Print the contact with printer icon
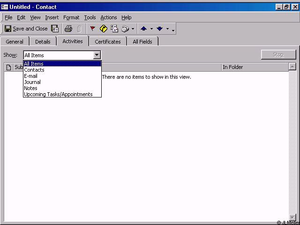Viewport: 300px width, 225px height. pyautogui.click(x=68, y=29)
